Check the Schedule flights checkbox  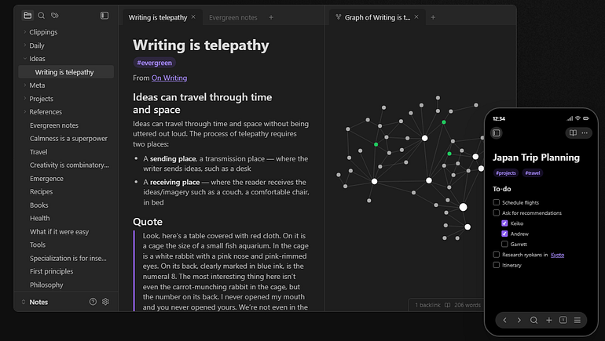pyautogui.click(x=497, y=202)
